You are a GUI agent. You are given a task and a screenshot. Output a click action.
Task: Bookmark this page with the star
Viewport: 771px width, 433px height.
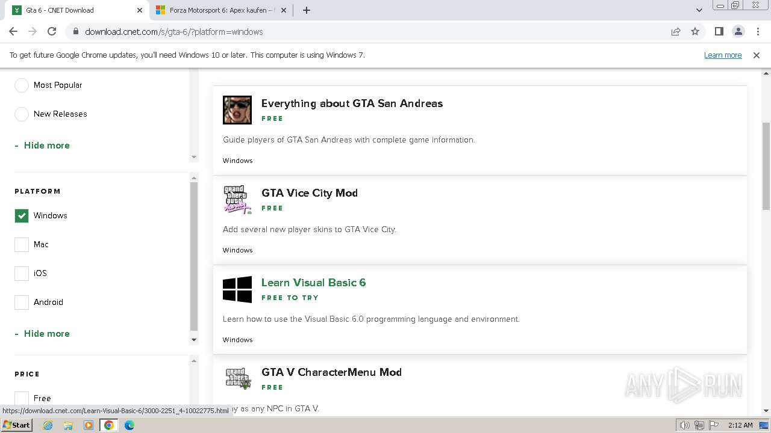coord(695,32)
